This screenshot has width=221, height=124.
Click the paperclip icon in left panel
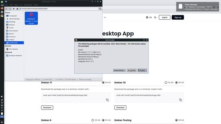(x=2, y=100)
